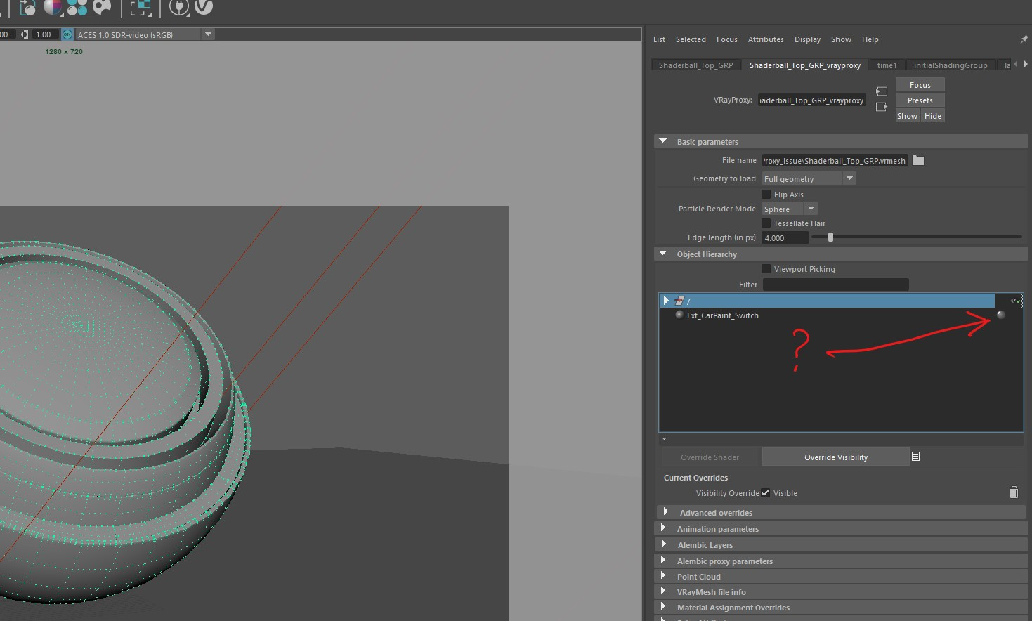Click the hierarchy Filter input field
Image resolution: width=1032 pixels, height=621 pixels.
[x=835, y=285]
